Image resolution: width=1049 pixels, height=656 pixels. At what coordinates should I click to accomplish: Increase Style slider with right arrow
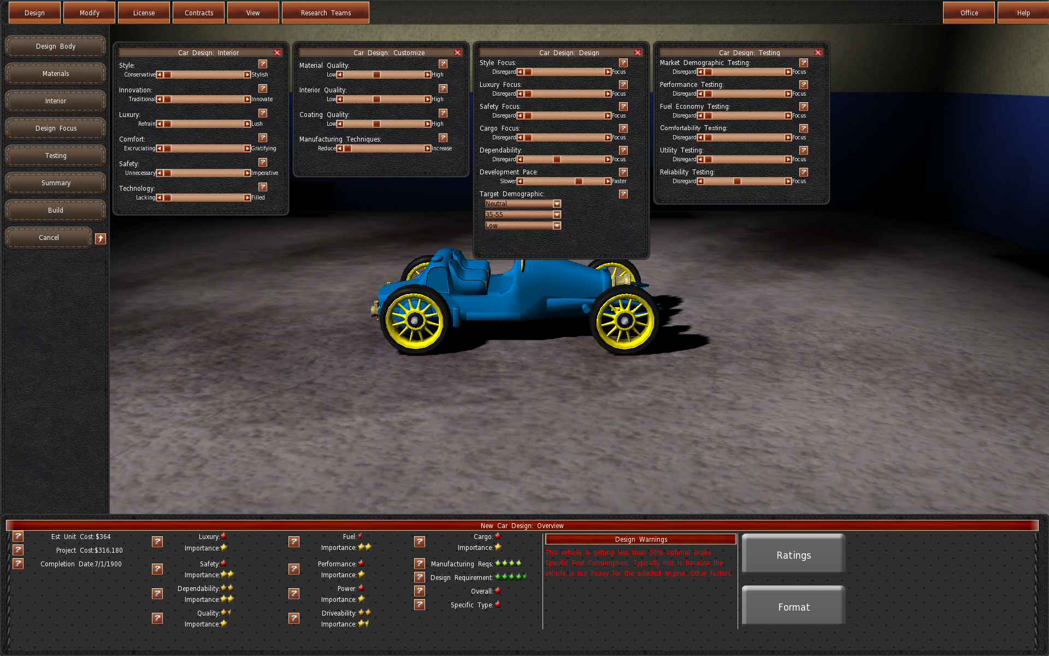click(247, 74)
